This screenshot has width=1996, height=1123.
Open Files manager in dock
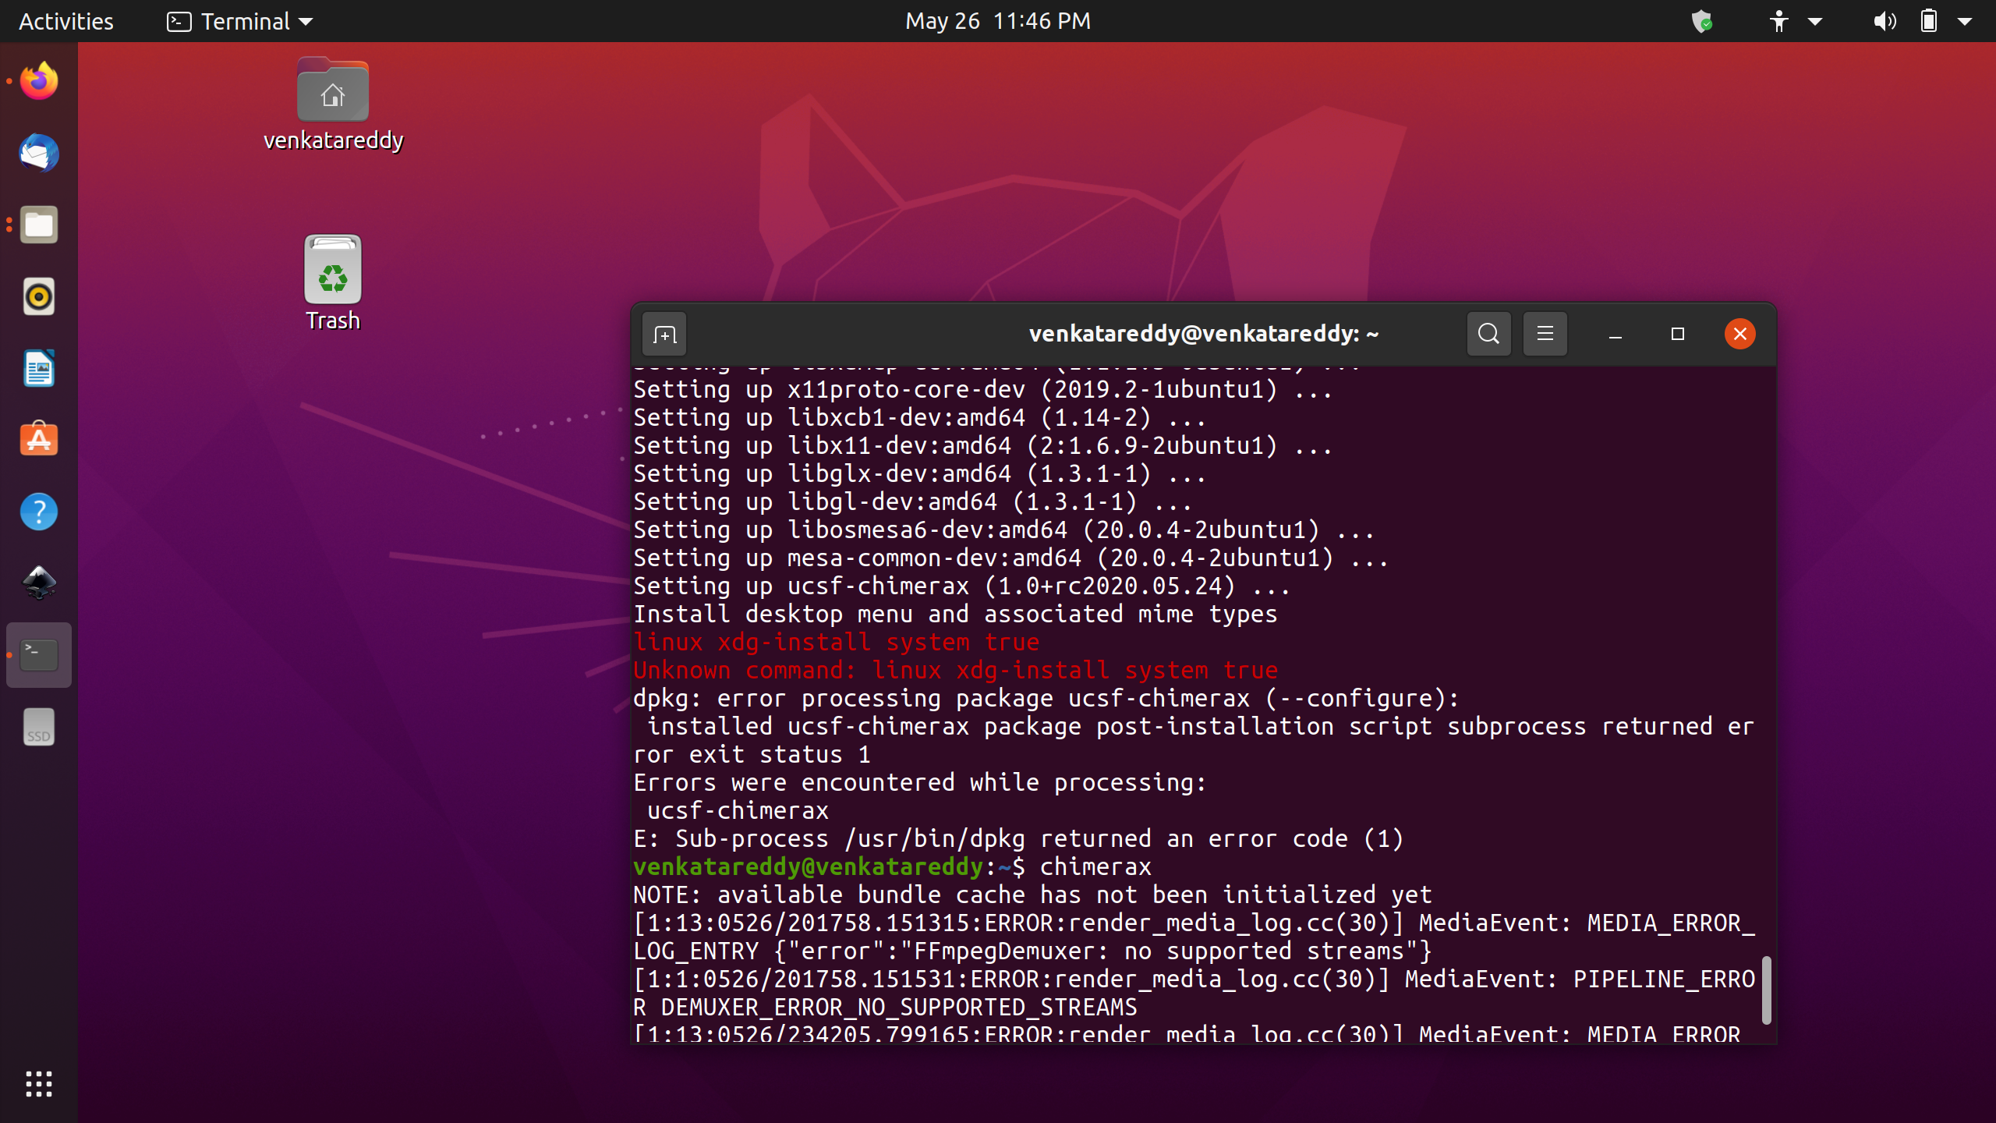coord(39,225)
